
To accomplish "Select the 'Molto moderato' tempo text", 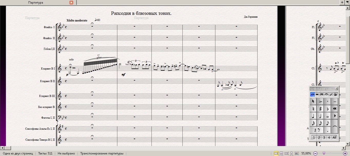I will point(77,20).
